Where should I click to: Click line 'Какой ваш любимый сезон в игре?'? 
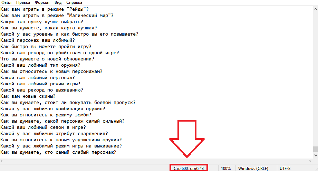[x=43, y=127]
